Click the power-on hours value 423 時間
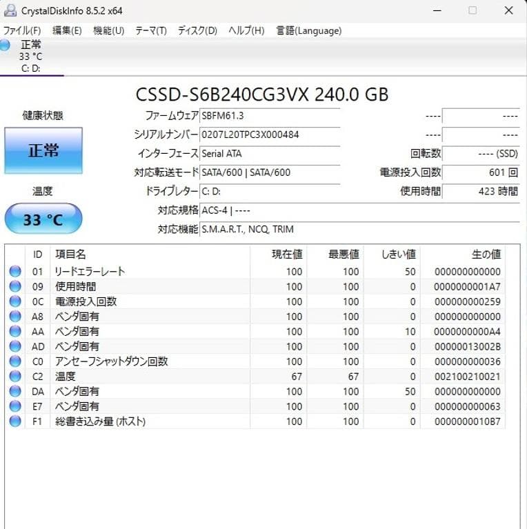 tap(481, 192)
